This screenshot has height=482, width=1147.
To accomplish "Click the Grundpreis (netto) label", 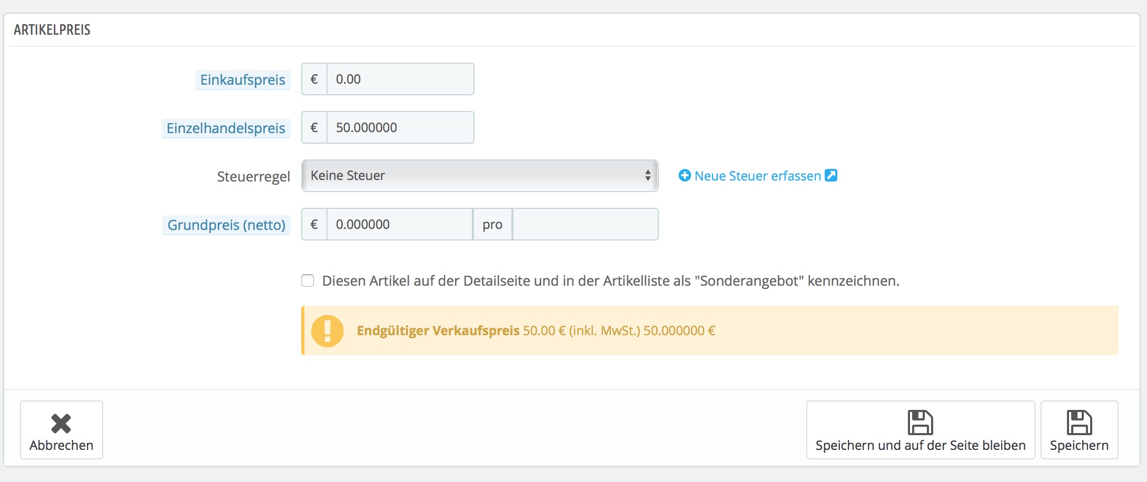I will point(226,225).
